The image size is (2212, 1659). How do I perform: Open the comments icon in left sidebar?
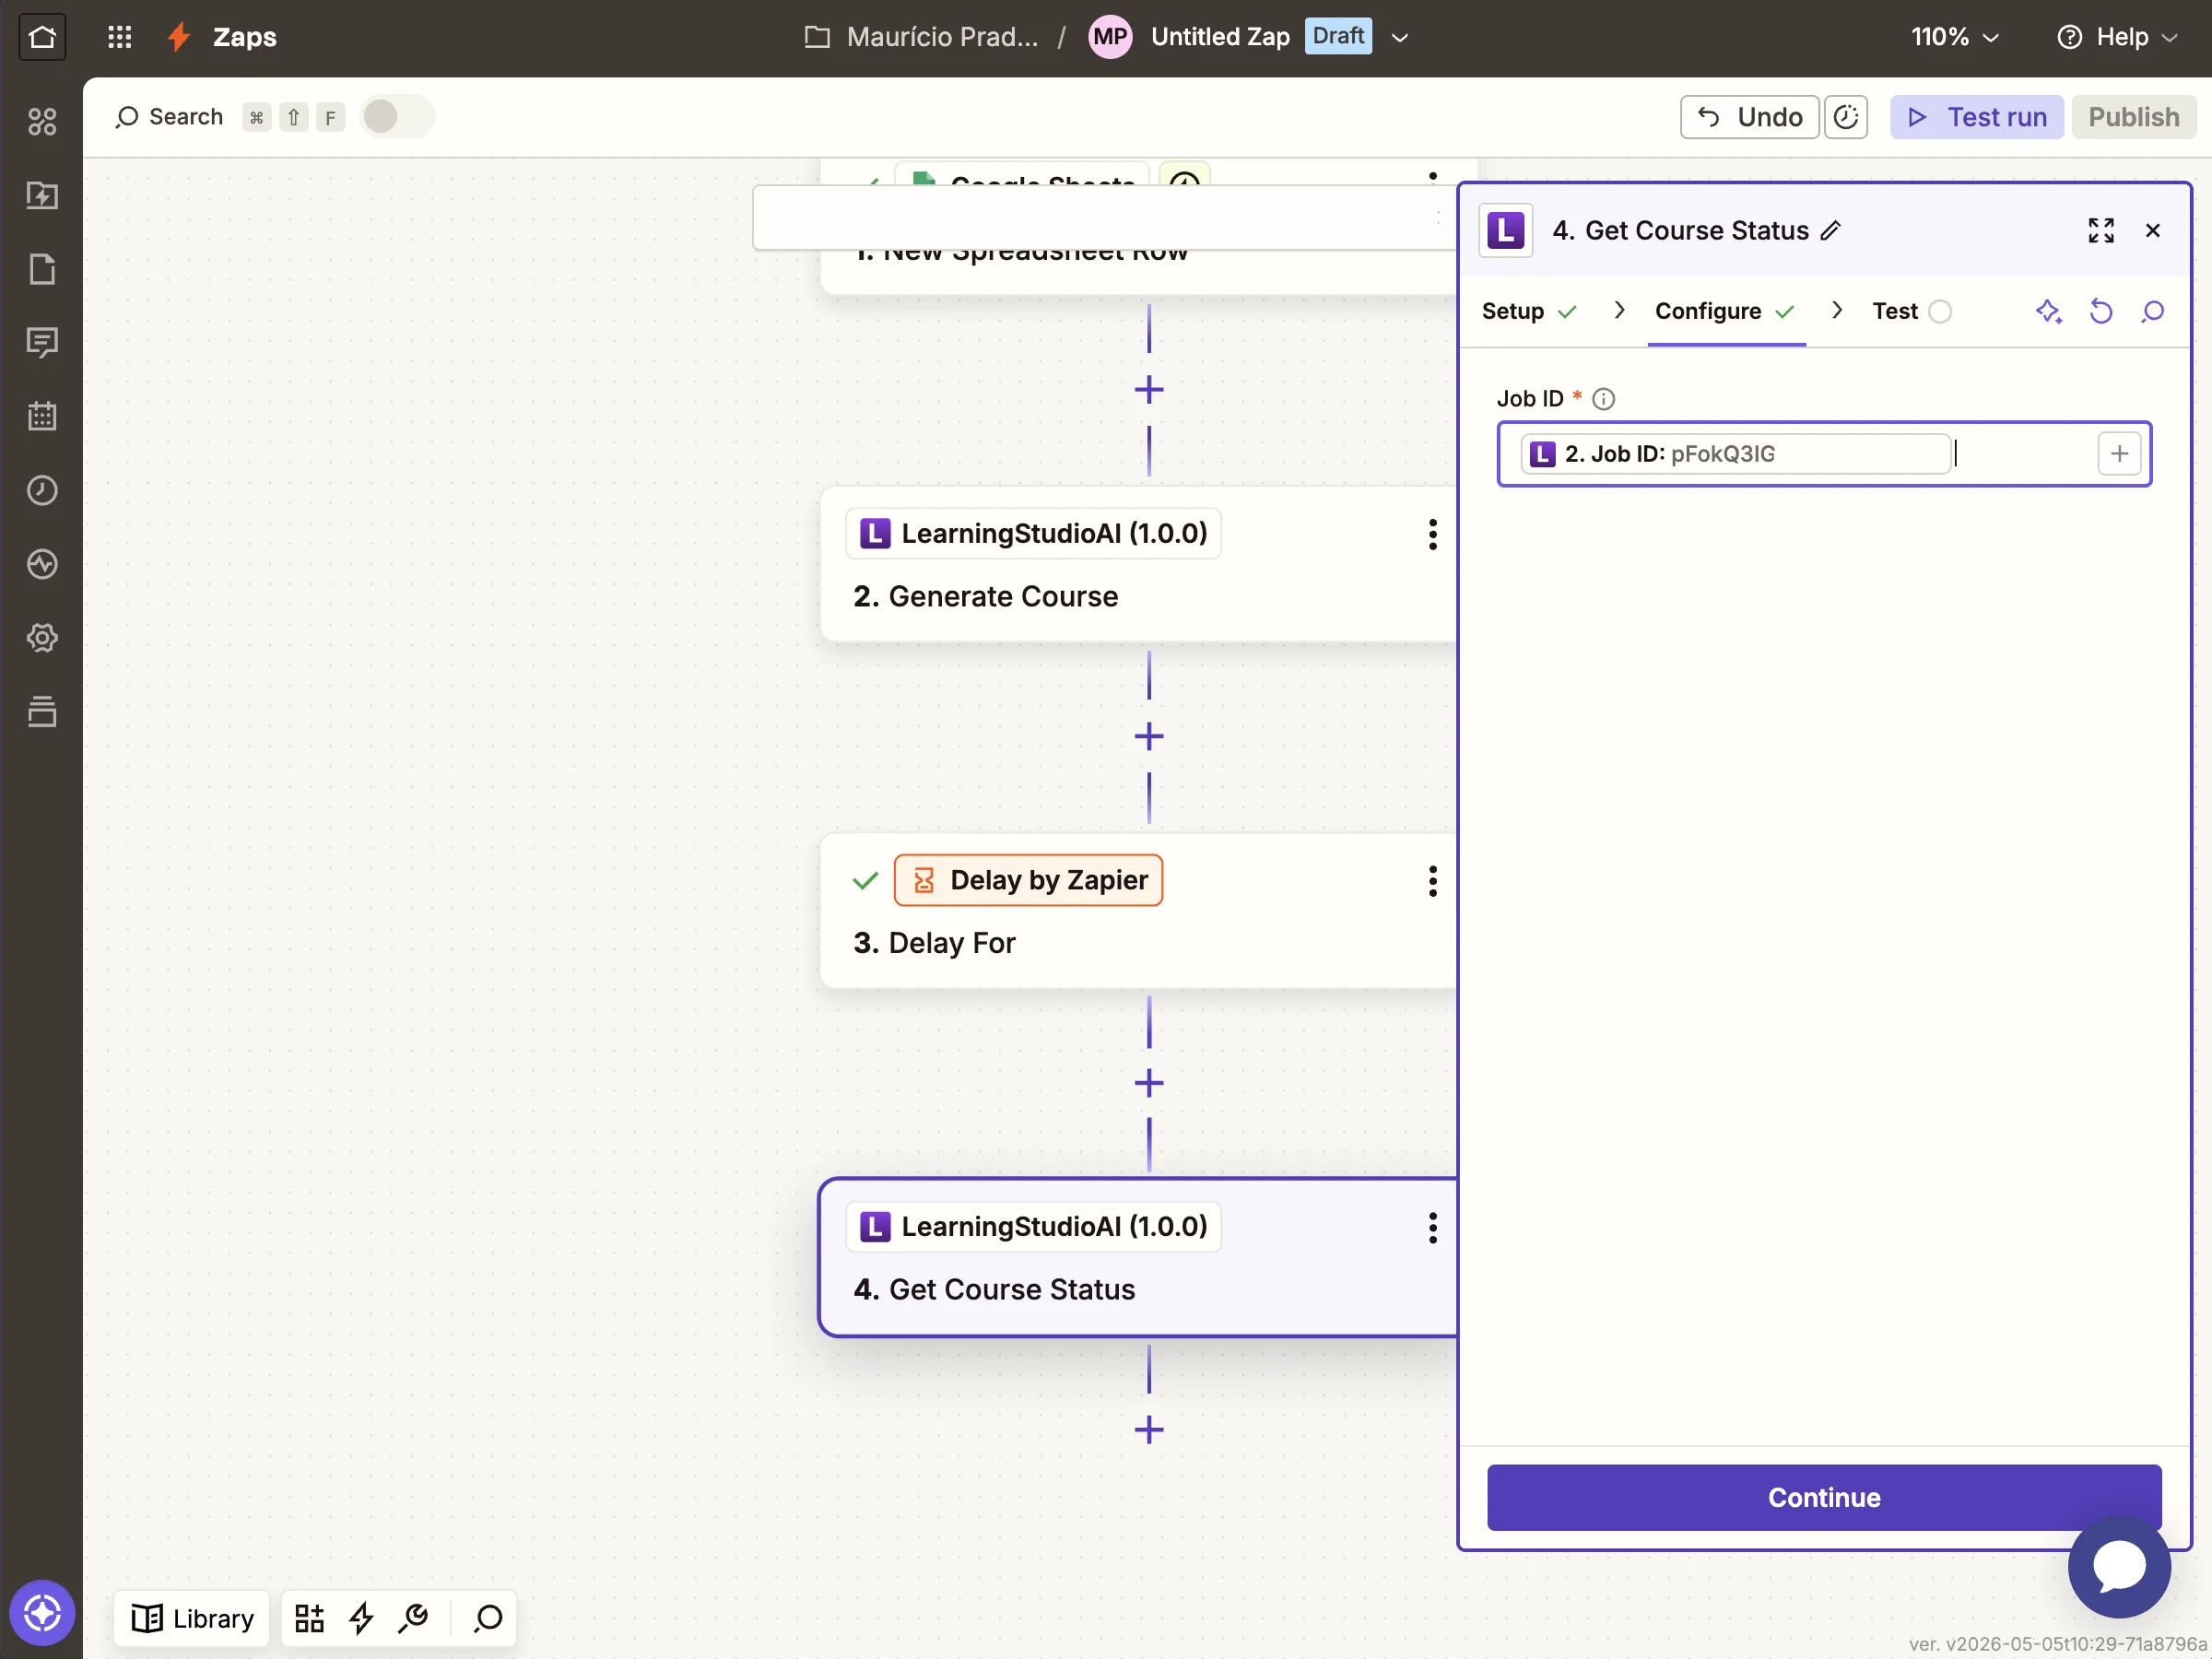point(42,343)
